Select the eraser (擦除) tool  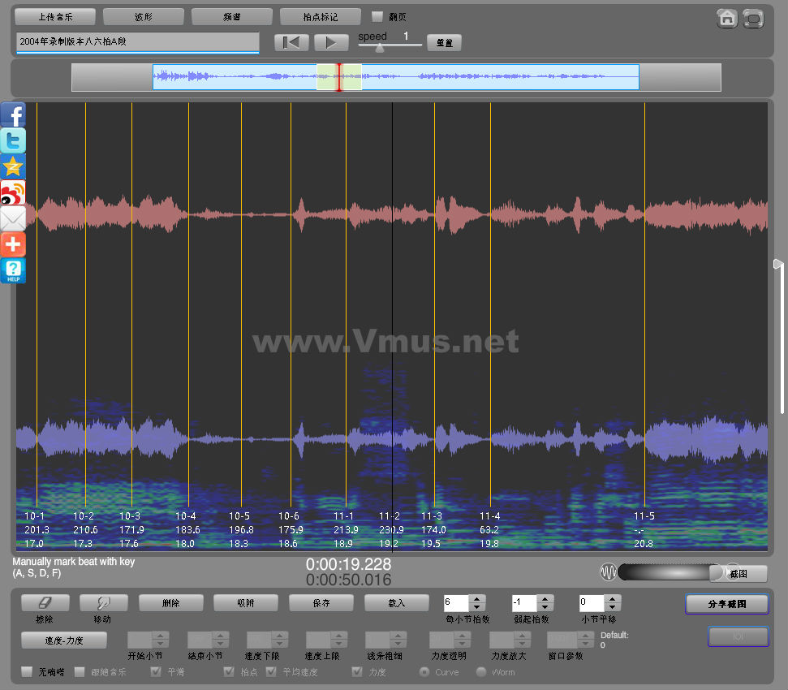point(45,602)
